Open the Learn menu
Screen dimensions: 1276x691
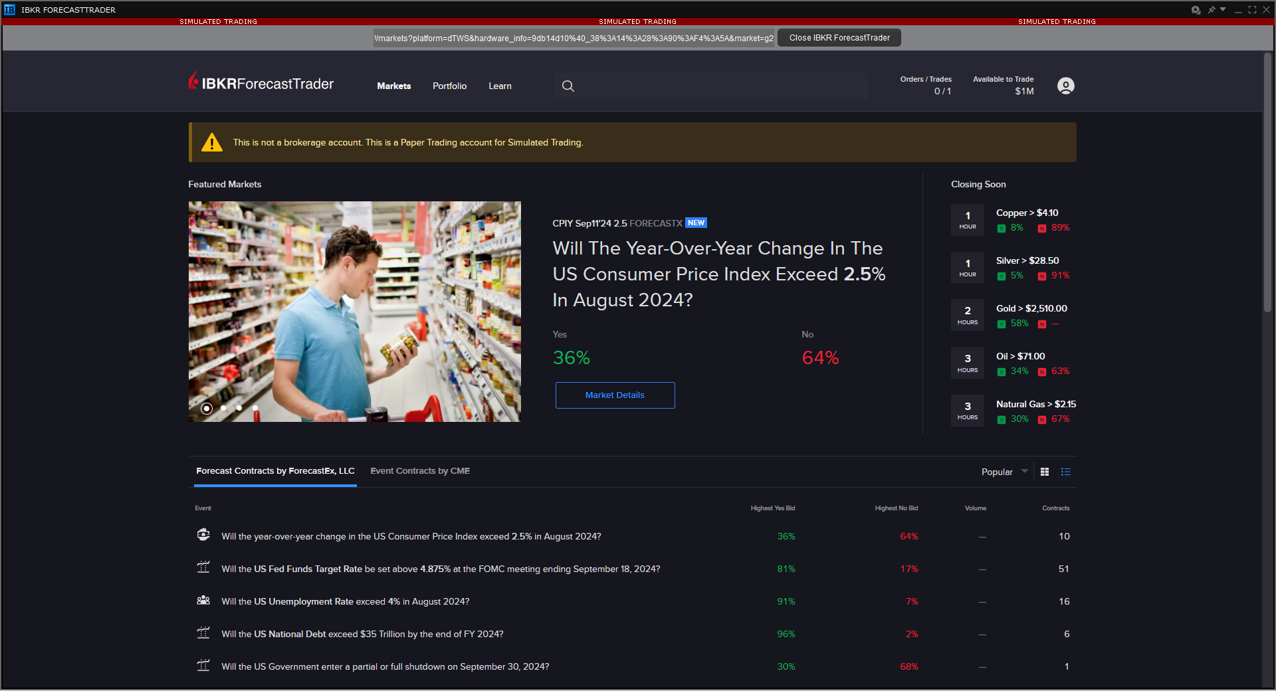tap(500, 86)
